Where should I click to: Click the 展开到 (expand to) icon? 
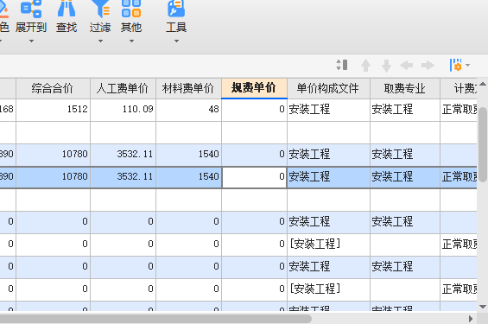click(x=31, y=9)
